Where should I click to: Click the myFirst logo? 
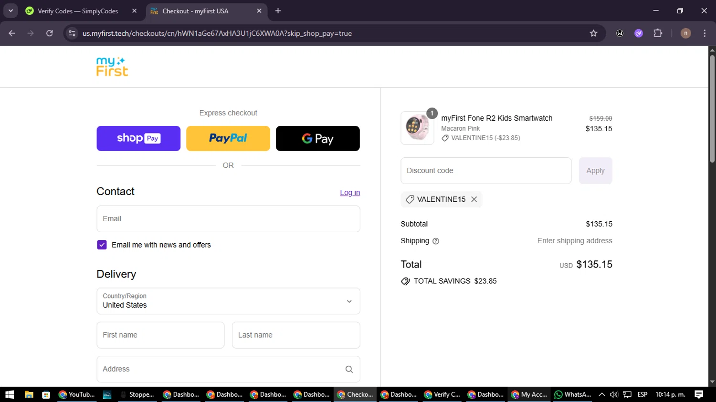(x=112, y=67)
